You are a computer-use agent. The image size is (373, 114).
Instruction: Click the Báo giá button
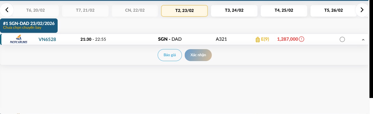pos(170,55)
